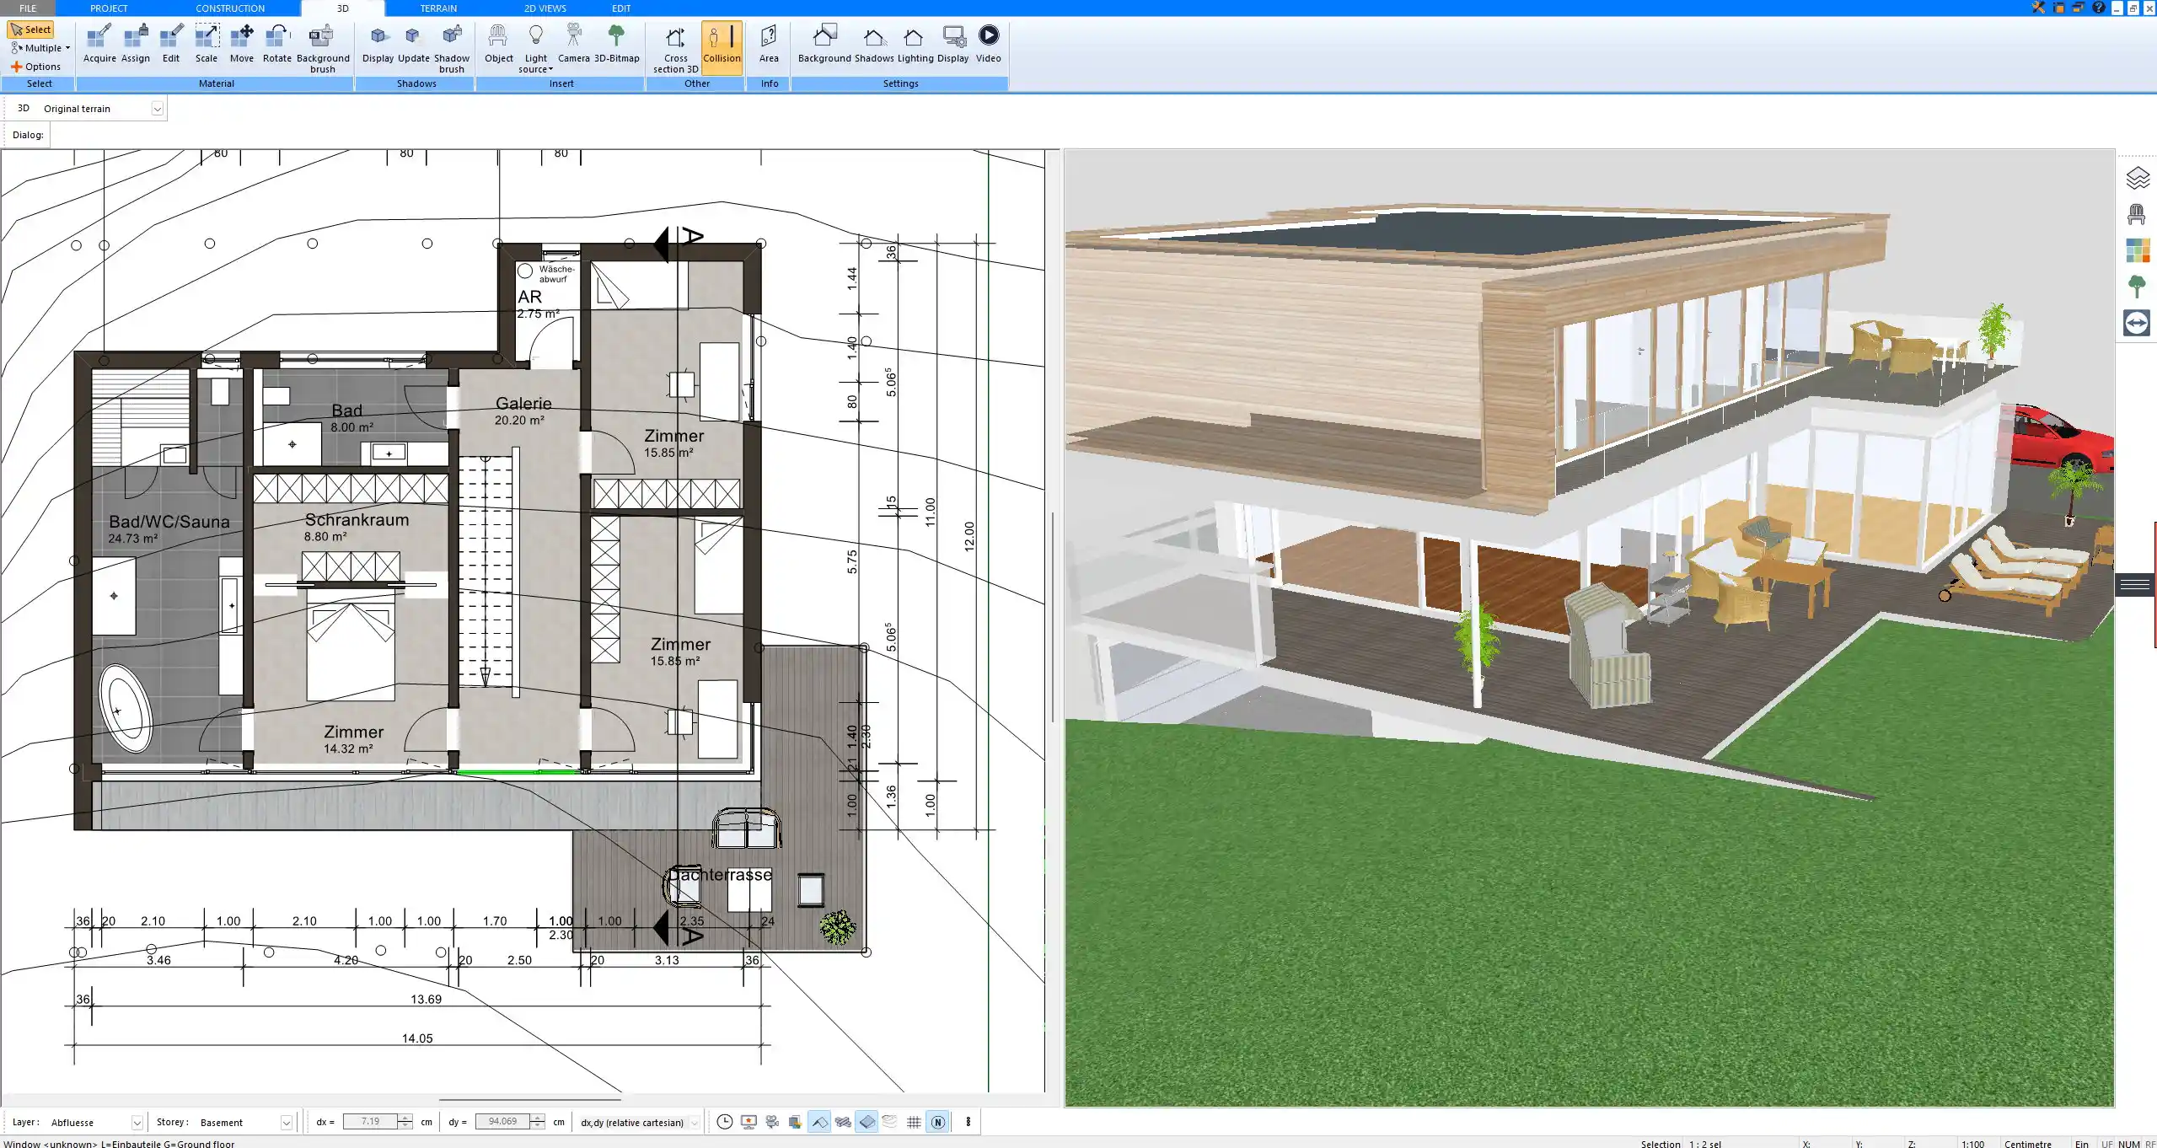Activate the Background brush tool
Screen dimensions: 2157x1148
click(x=323, y=48)
